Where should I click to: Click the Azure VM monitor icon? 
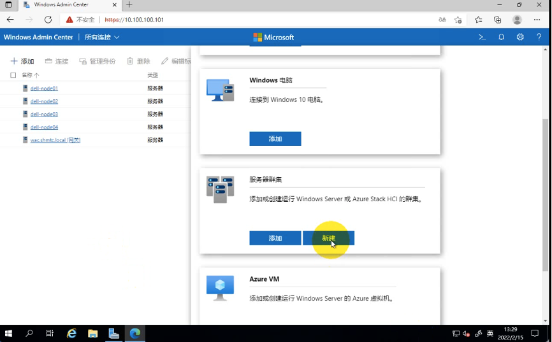(x=221, y=288)
